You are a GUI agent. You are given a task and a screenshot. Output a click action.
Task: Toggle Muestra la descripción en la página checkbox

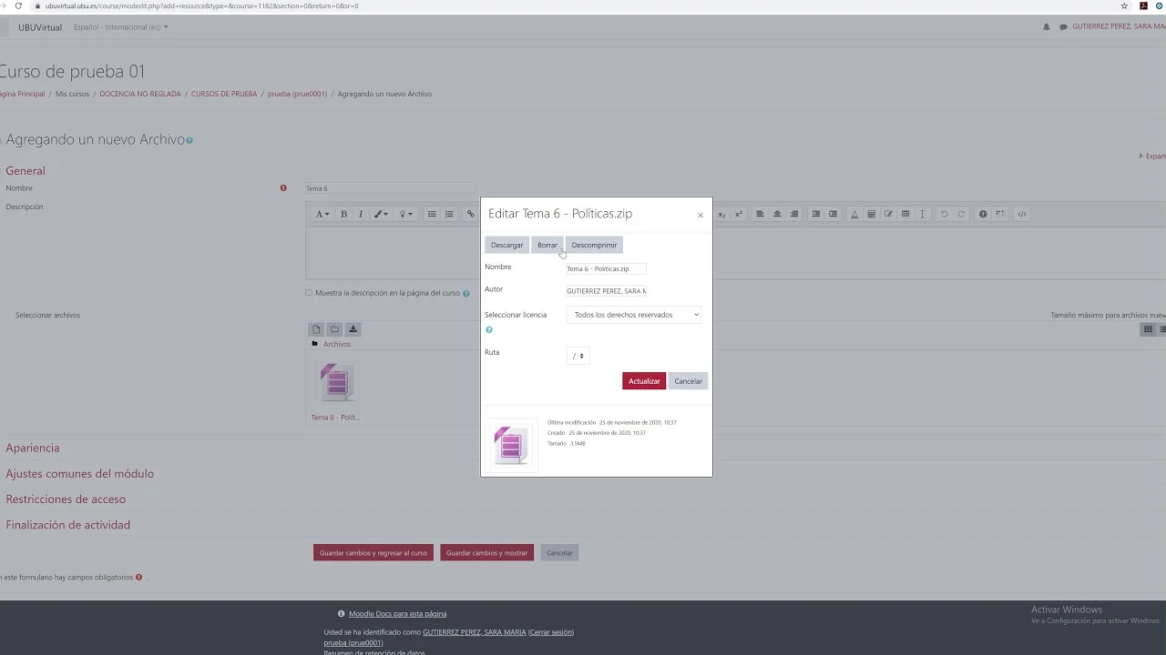pos(309,293)
